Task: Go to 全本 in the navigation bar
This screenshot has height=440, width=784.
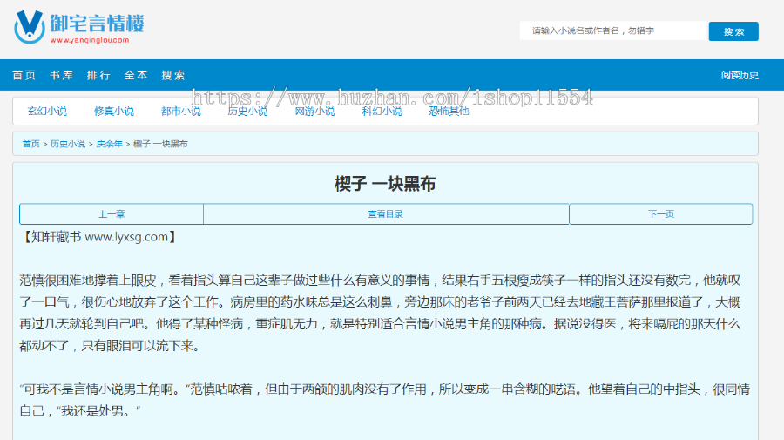Action: click(x=136, y=76)
